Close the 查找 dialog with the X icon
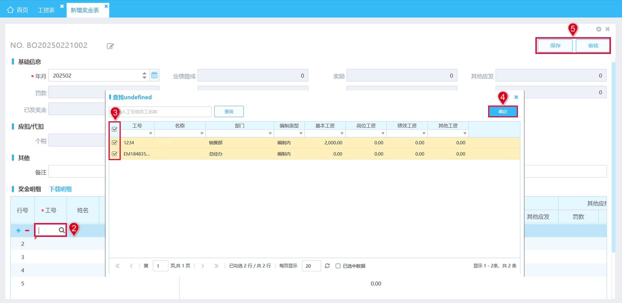Viewport: 622px width, 303px height. (516, 97)
